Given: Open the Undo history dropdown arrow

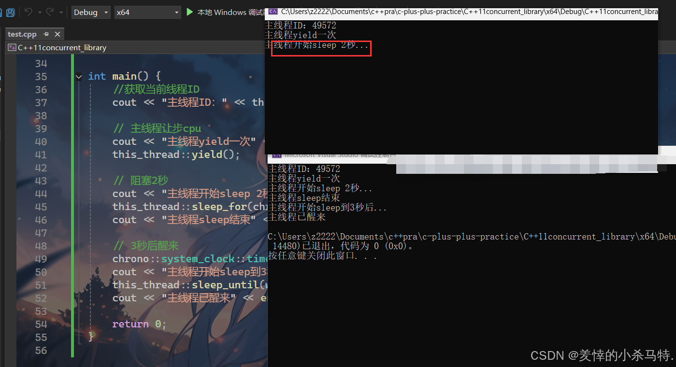Looking at the screenshot, I should 40,13.
